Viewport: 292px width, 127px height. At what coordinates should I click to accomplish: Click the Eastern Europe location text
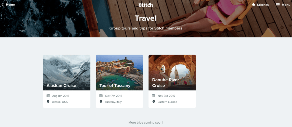point(167,102)
